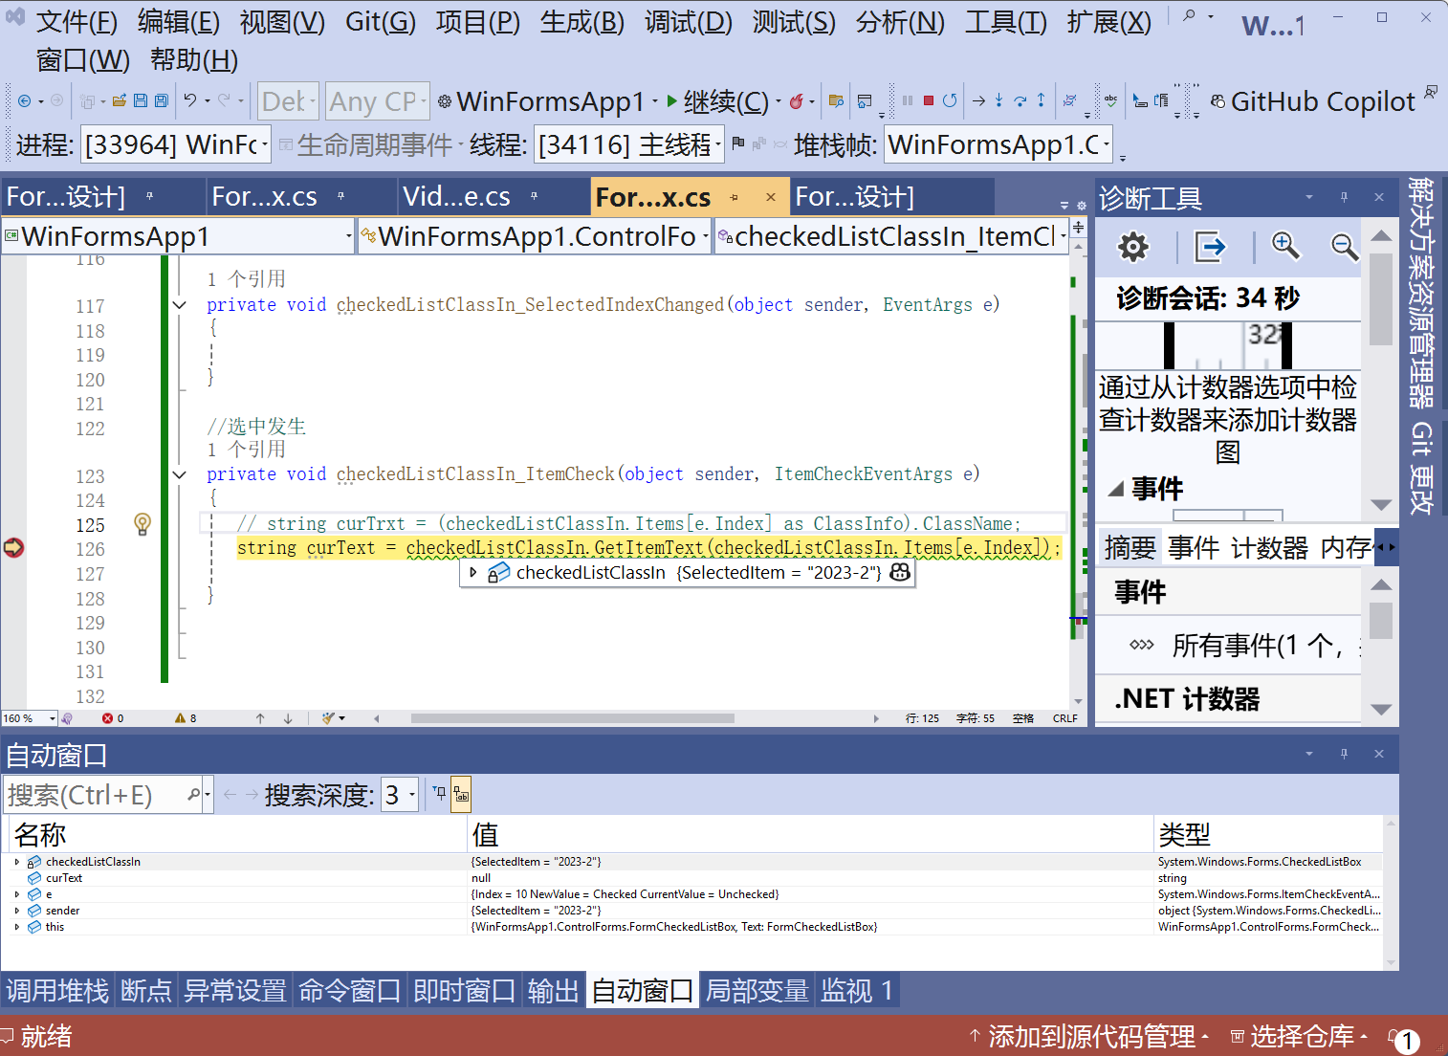Click Zoom In magnifier in diagnostics
The height and width of the screenshot is (1056, 1448).
click(x=1285, y=246)
